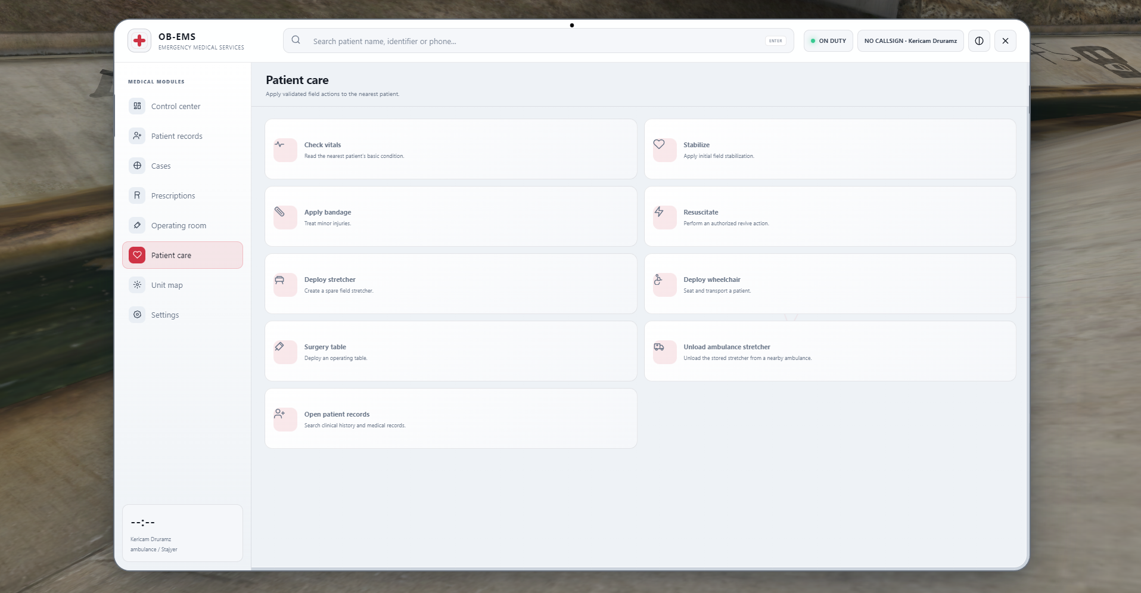Open Settings in the sidebar
Image resolution: width=1141 pixels, height=593 pixels.
pos(182,315)
